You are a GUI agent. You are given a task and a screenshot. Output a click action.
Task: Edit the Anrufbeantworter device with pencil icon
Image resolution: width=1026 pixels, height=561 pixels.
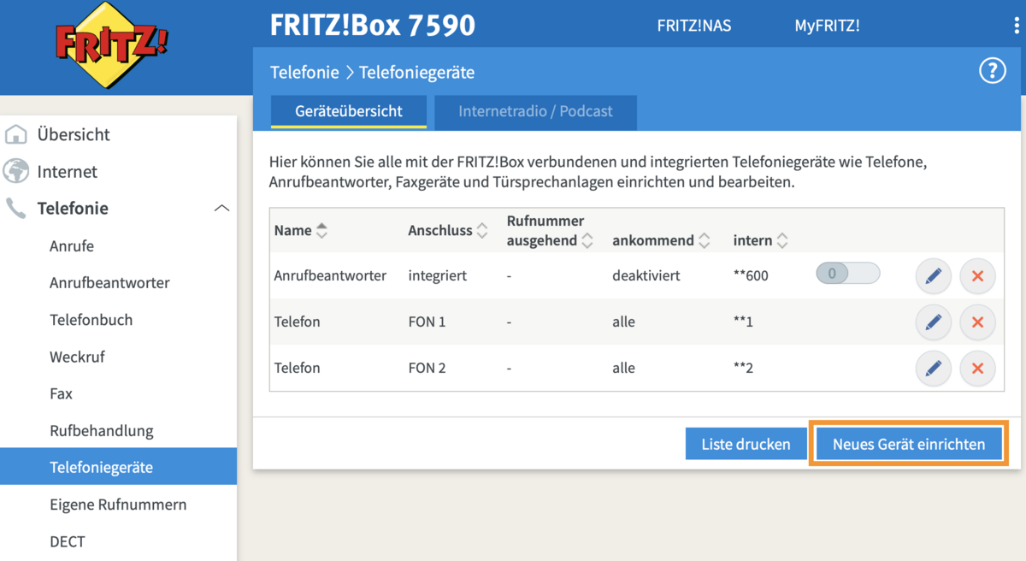(933, 276)
